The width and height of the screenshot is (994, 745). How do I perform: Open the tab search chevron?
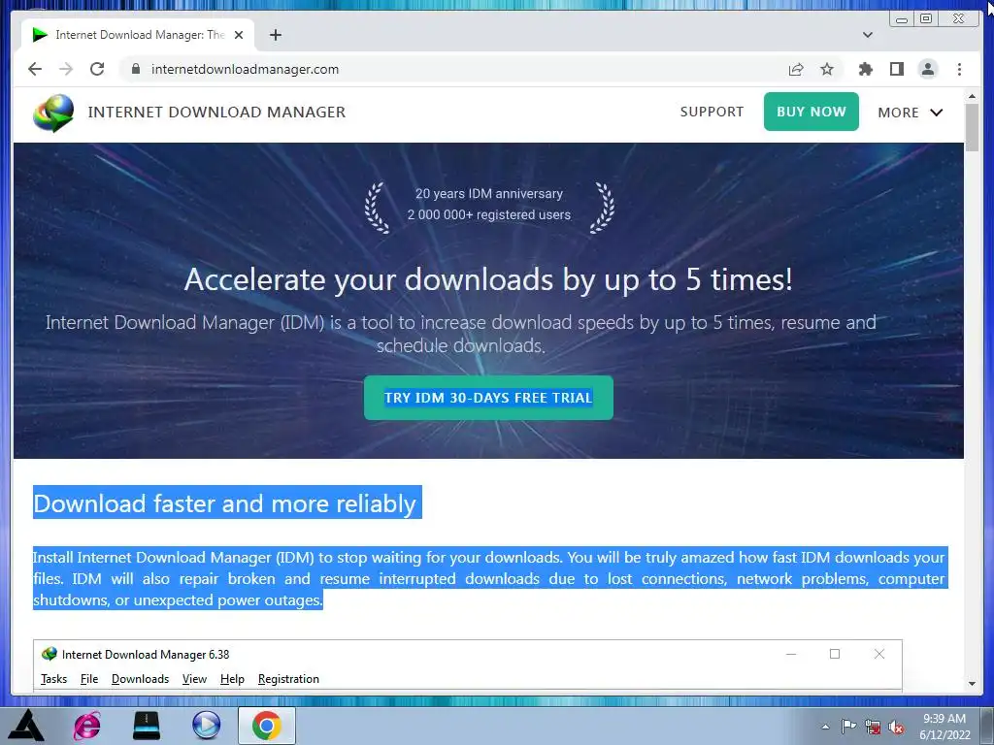[868, 35]
